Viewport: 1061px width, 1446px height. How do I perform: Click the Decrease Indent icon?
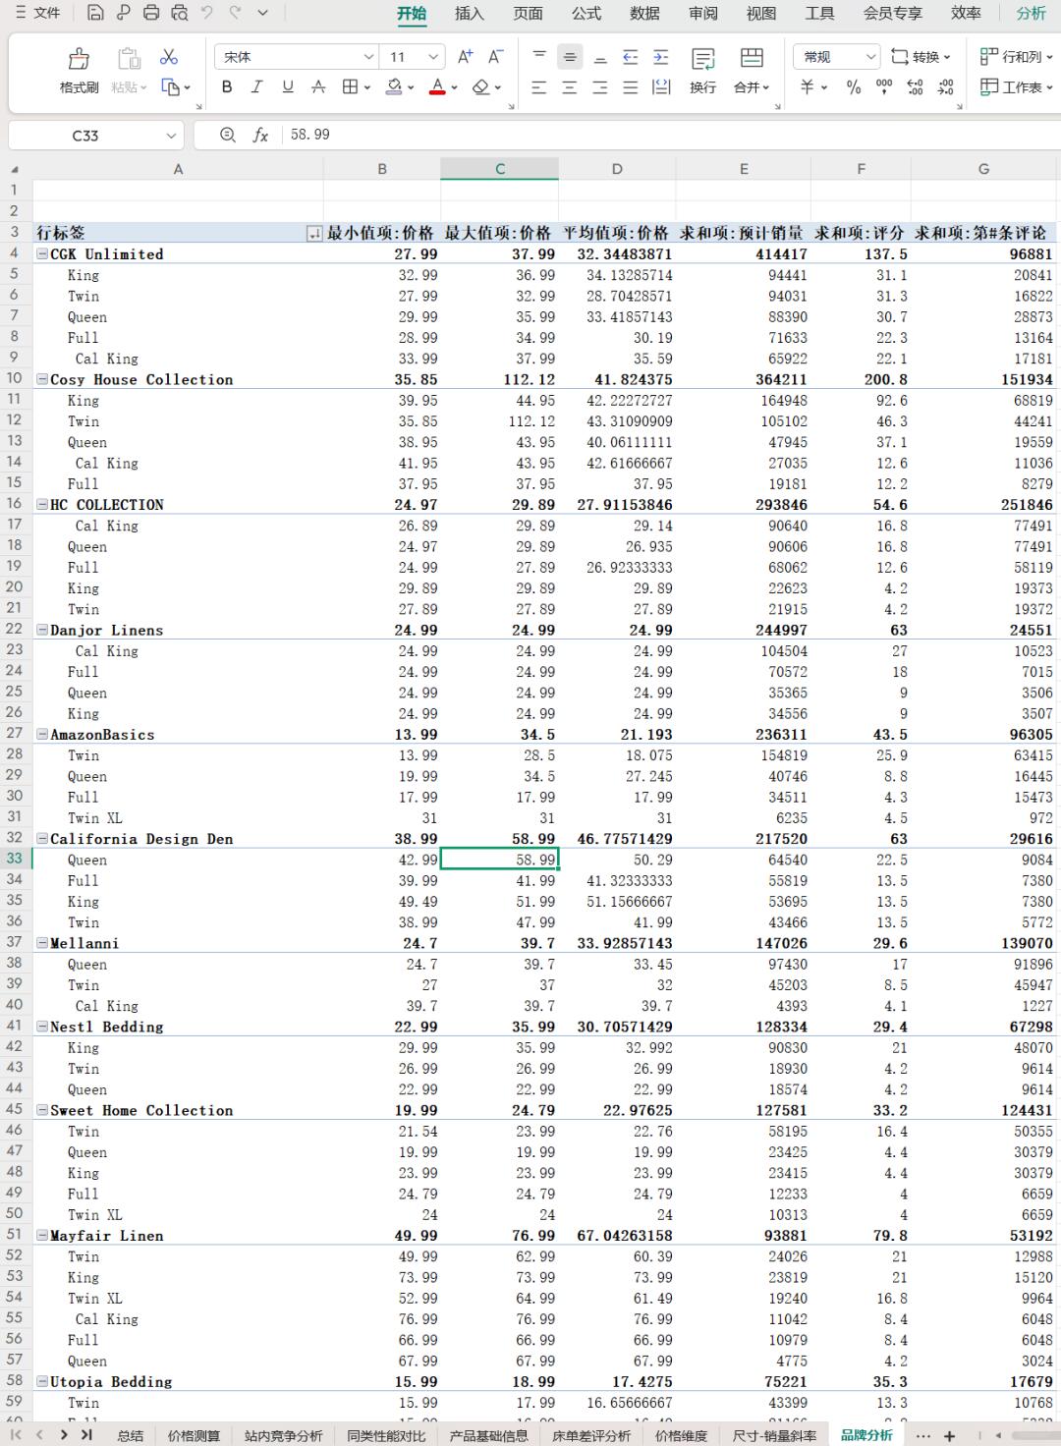point(631,57)
